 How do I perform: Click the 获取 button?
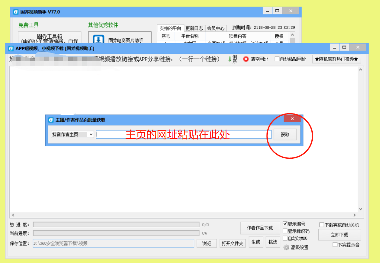pos(285,134)
